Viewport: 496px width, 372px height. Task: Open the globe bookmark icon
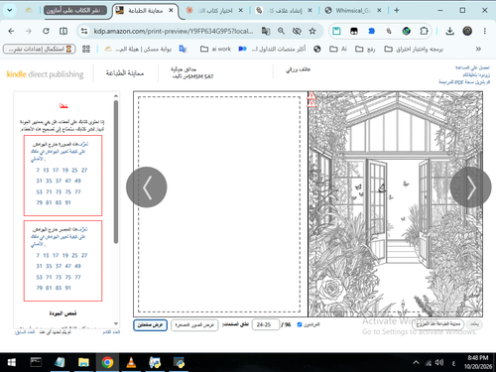[317, 49]
